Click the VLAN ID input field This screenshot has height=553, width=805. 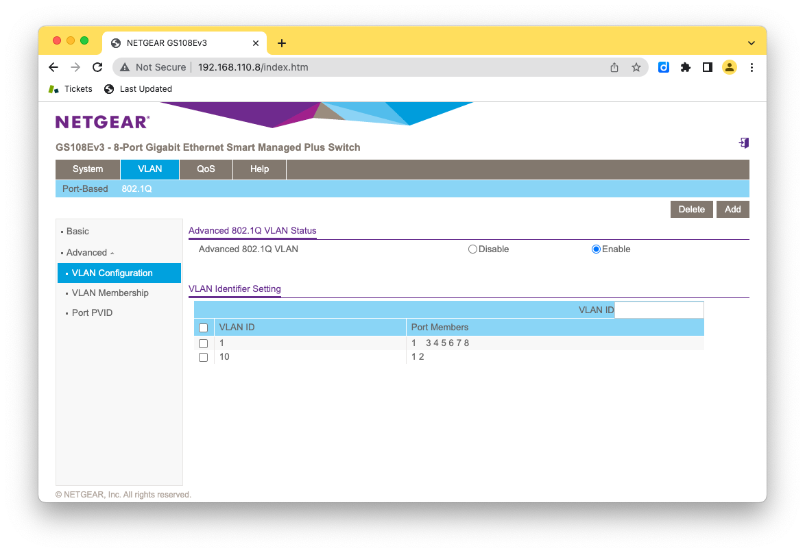[659, 310]
